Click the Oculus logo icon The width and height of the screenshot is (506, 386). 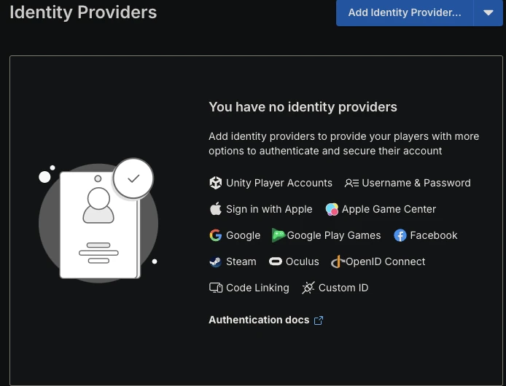click(276, 261)
